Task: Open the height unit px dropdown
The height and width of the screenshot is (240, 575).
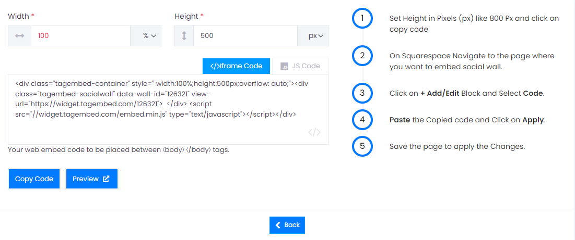Action: [313, 36]
